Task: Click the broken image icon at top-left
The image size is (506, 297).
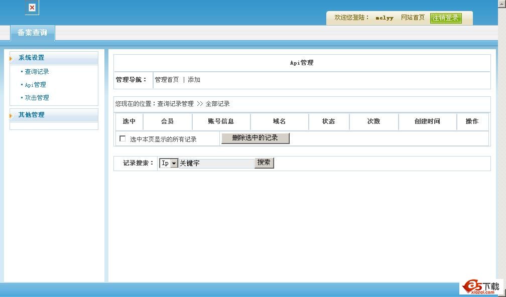Action: coord(32,8)
